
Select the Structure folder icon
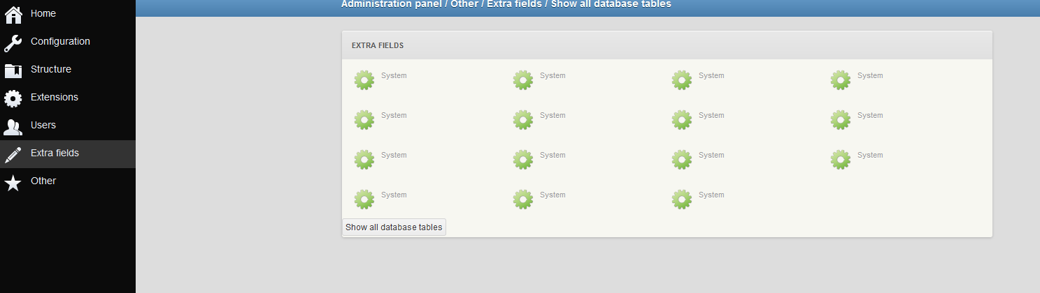tap(13, 70)
